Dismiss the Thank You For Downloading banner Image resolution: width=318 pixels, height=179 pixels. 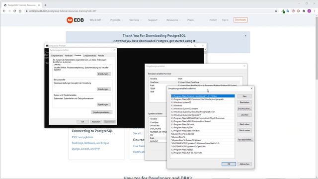point(245,36)
